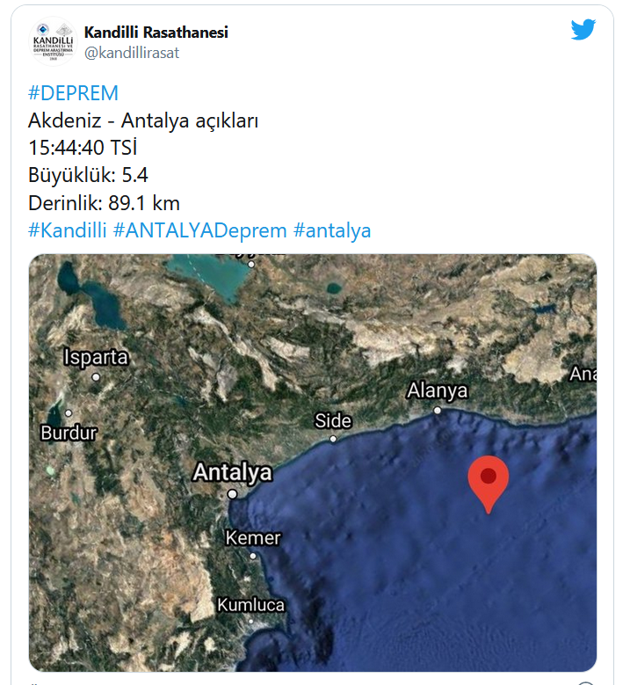The width and height of the screenshot is (623, 685).
Task: Click the Kemer town marker dot
Action: click(253, 556)
